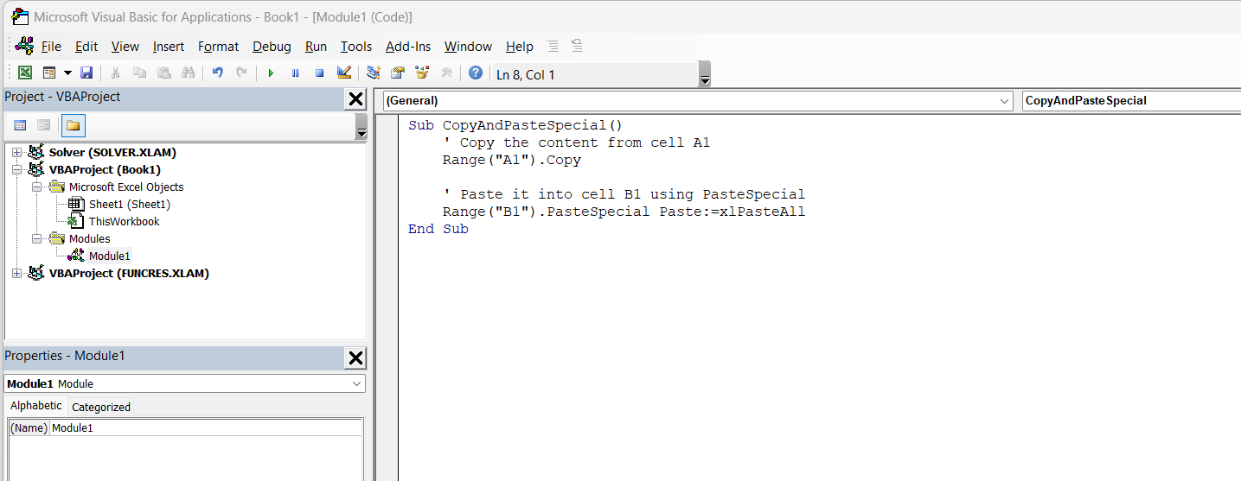This screenshot has height=481, width=1241.
Task: Click the Reset stop icon
Action: 319,73
